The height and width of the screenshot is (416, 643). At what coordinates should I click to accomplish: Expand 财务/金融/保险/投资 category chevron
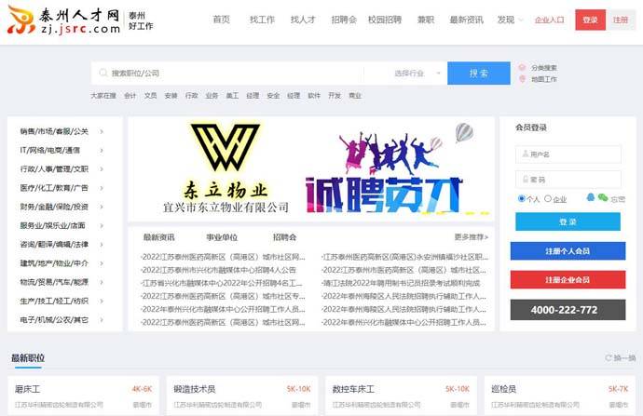(102, 207)
